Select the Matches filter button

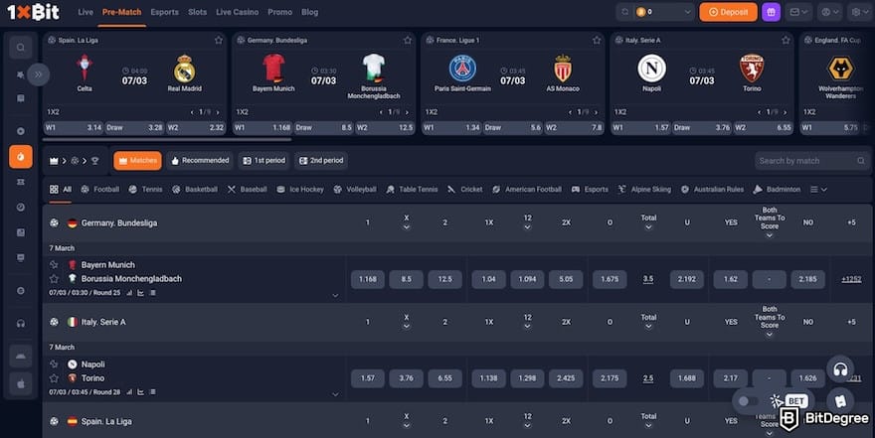138,161
